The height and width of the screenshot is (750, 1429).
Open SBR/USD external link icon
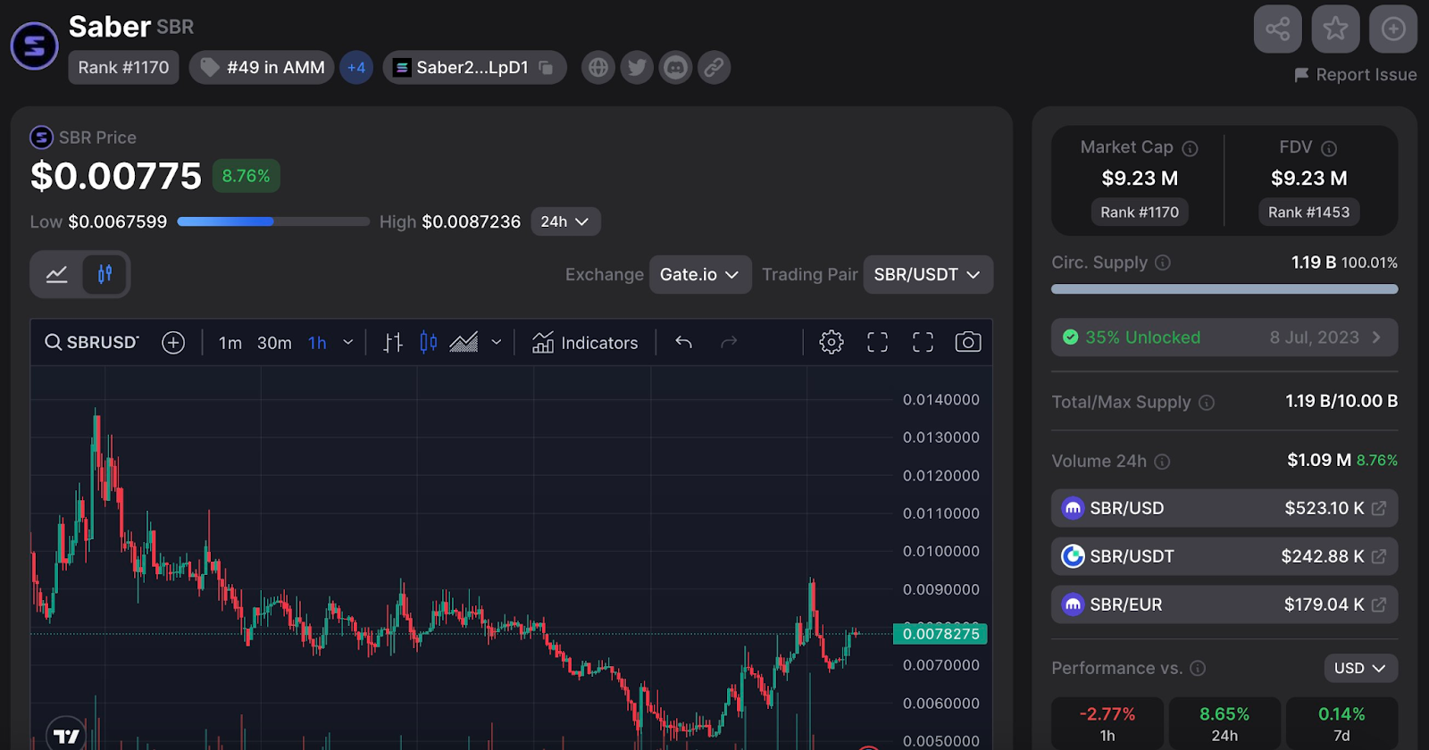pyautogui.click(x=1379, y=508)
